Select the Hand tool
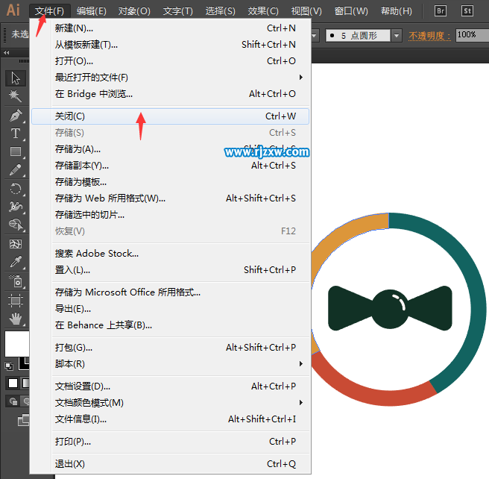The width and height of the screenshot is (489, 479). 15,319
